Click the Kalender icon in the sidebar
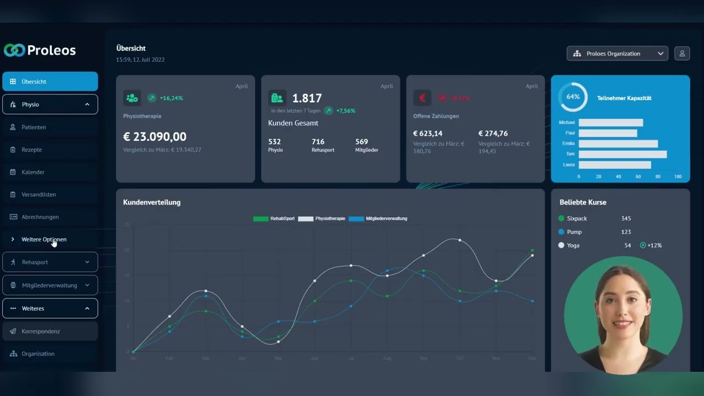The height and width of the screenshot is (396, 704). click(13, 172)
